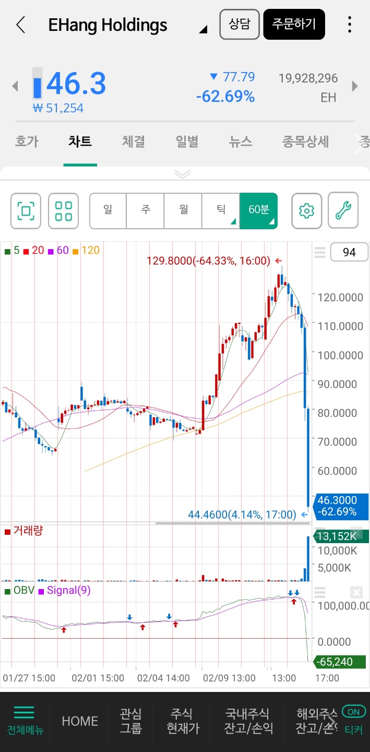Screen dimensions: 370x752
Task: Open the three-dot more options menu
Action: (x=349, y=25)
